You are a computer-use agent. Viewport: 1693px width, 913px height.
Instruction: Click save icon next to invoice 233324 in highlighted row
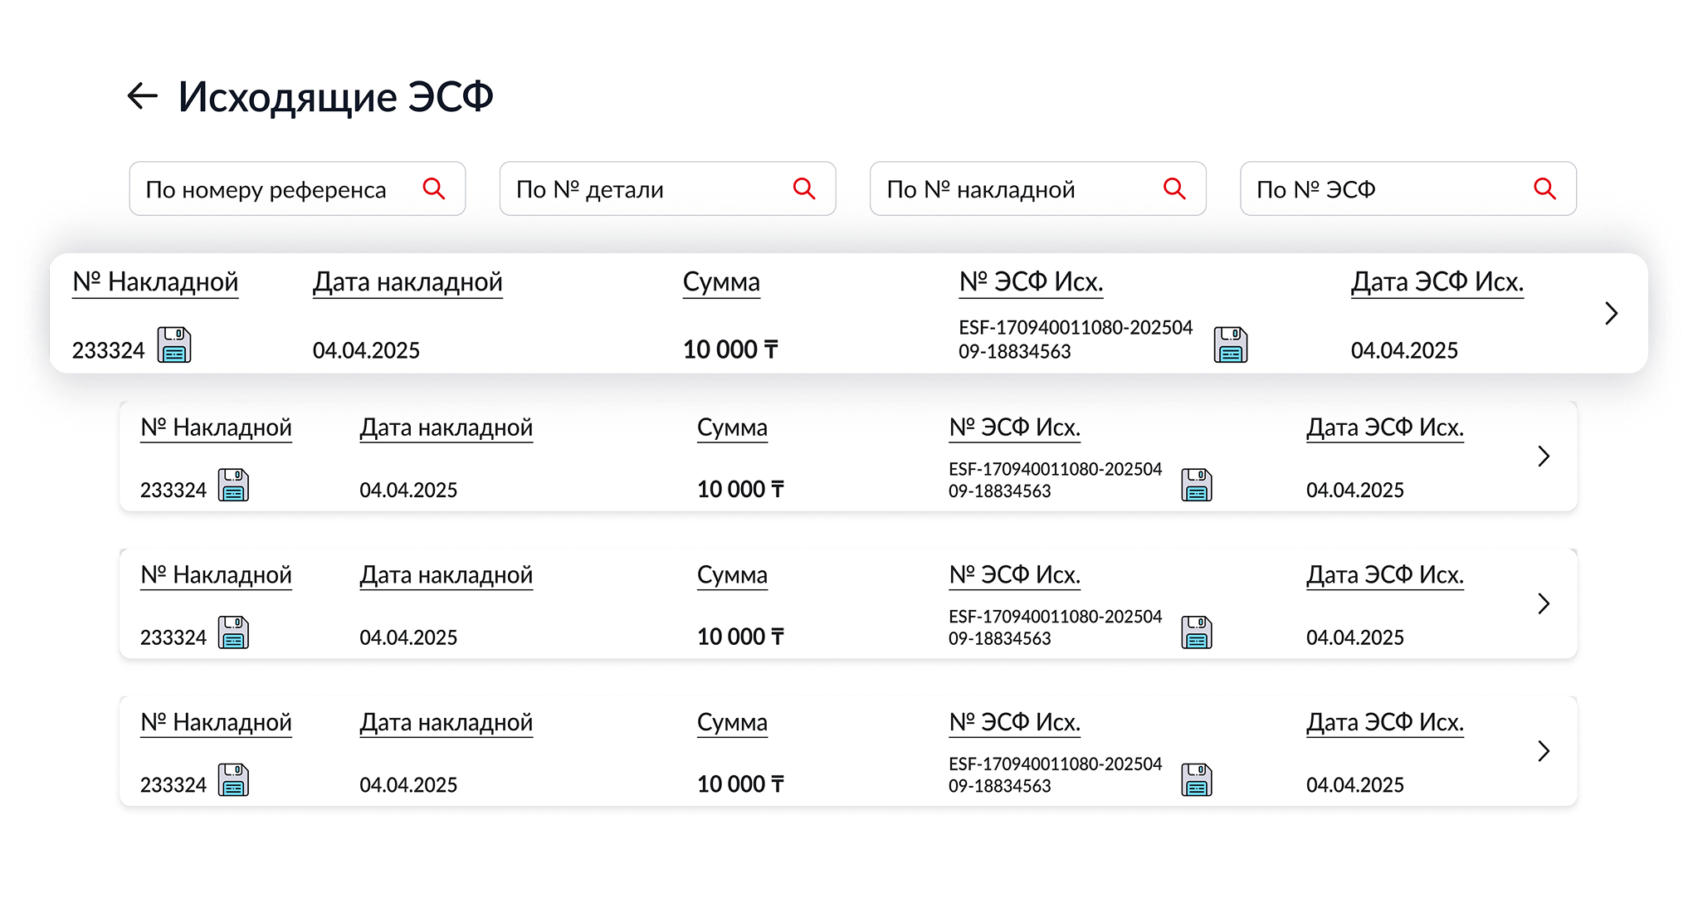174,345
